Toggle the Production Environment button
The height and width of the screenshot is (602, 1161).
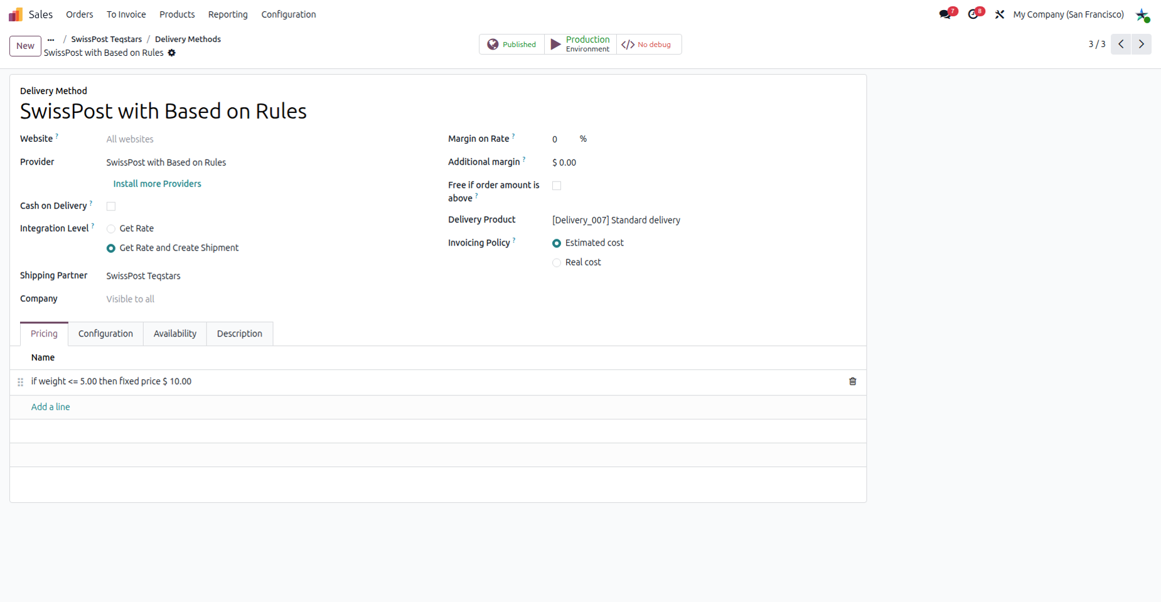pyautogui.click(x=580, y=45)
